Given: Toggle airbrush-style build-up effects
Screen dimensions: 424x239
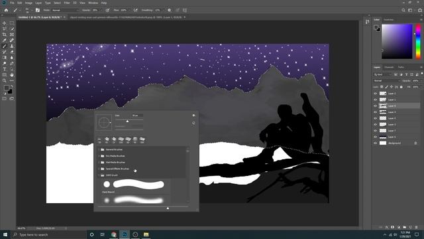Looking at the screenshot, I should pos(135,11).
